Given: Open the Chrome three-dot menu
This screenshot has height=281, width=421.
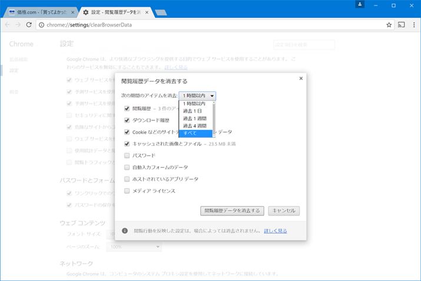Looking at the screenshot, I should point(414,25).
